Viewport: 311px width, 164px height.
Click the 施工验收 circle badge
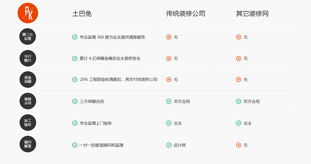(28, 123)
